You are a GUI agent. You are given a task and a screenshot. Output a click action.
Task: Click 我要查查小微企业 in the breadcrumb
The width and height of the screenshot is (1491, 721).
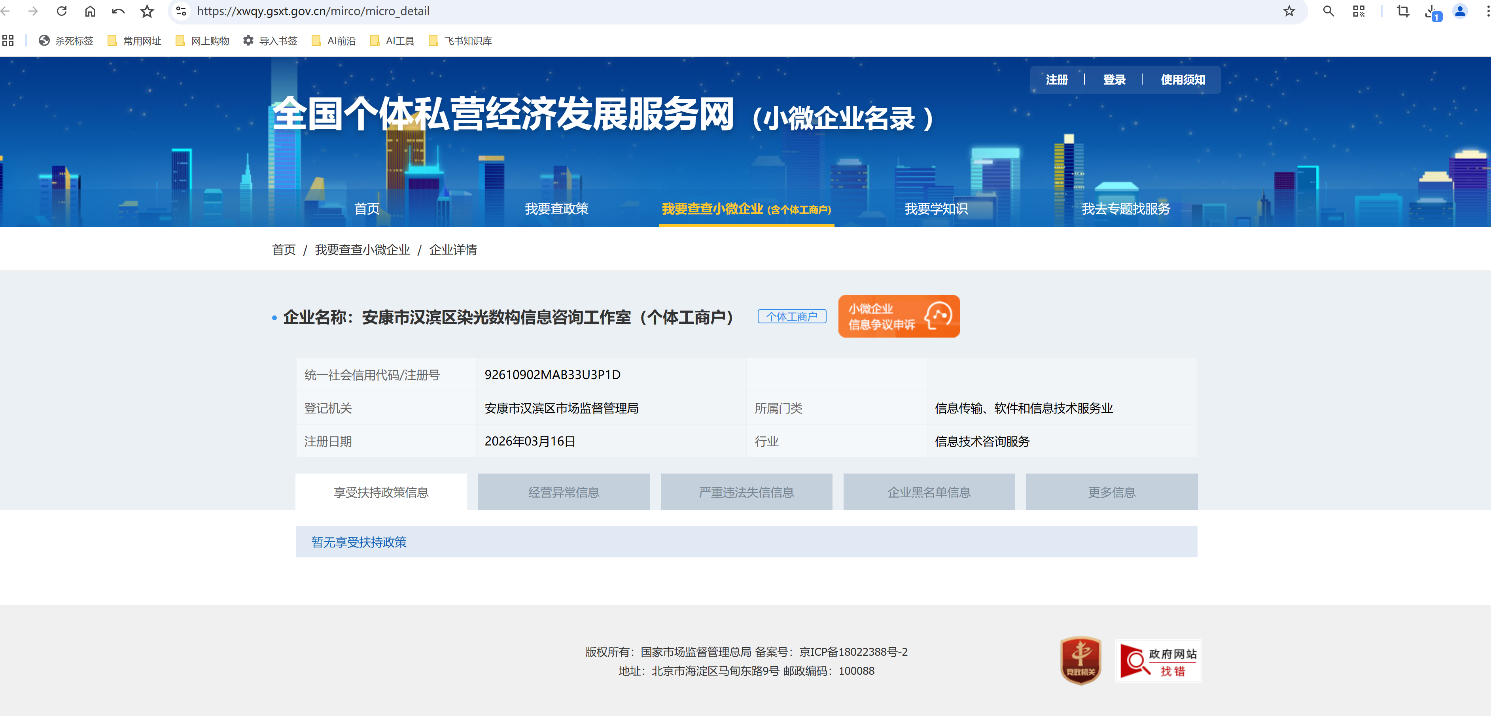click(x=362, y=249)
